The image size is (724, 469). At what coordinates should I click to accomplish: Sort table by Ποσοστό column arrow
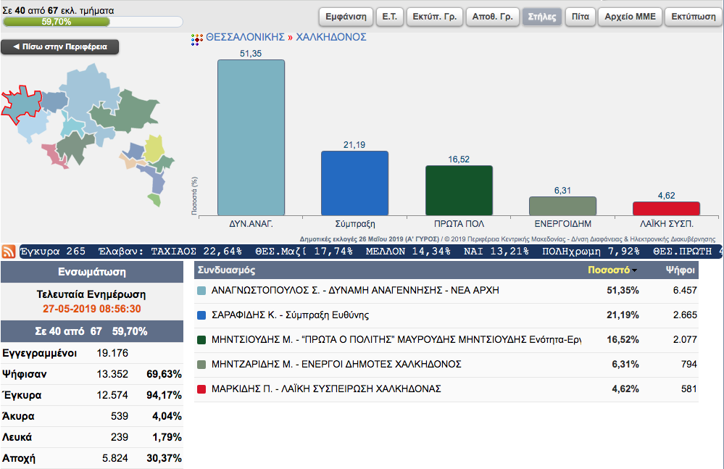pyautogui.click(x=635, y=270)
